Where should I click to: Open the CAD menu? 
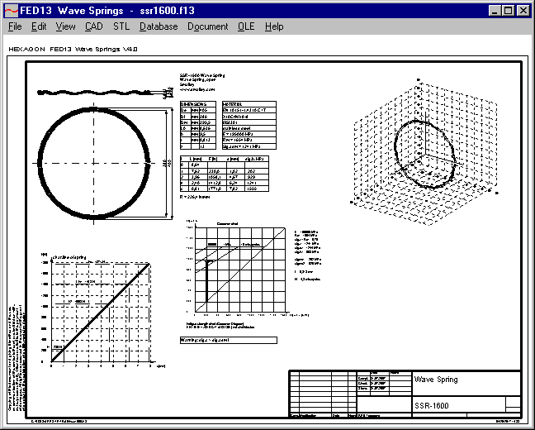(x=94, y=26)
